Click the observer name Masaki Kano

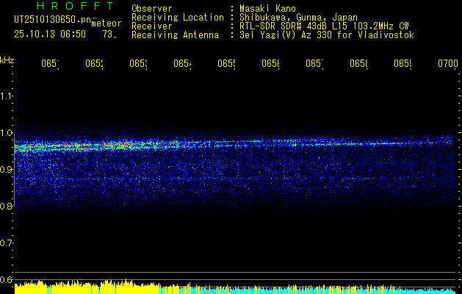point(268,8)
